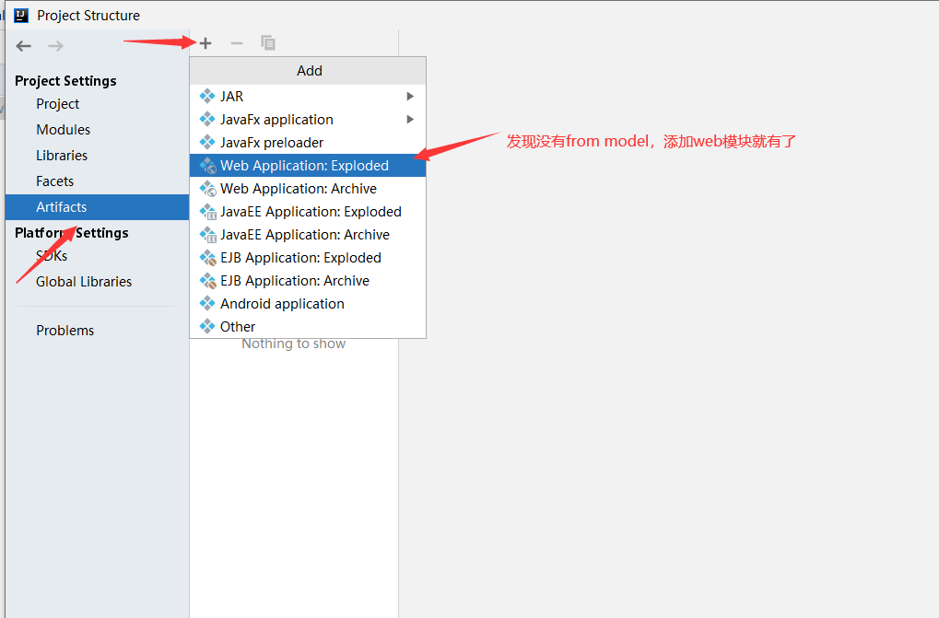Click the JavaFx application item icon
The height and width of the screenshot is (618, 939).
[207, 119]
